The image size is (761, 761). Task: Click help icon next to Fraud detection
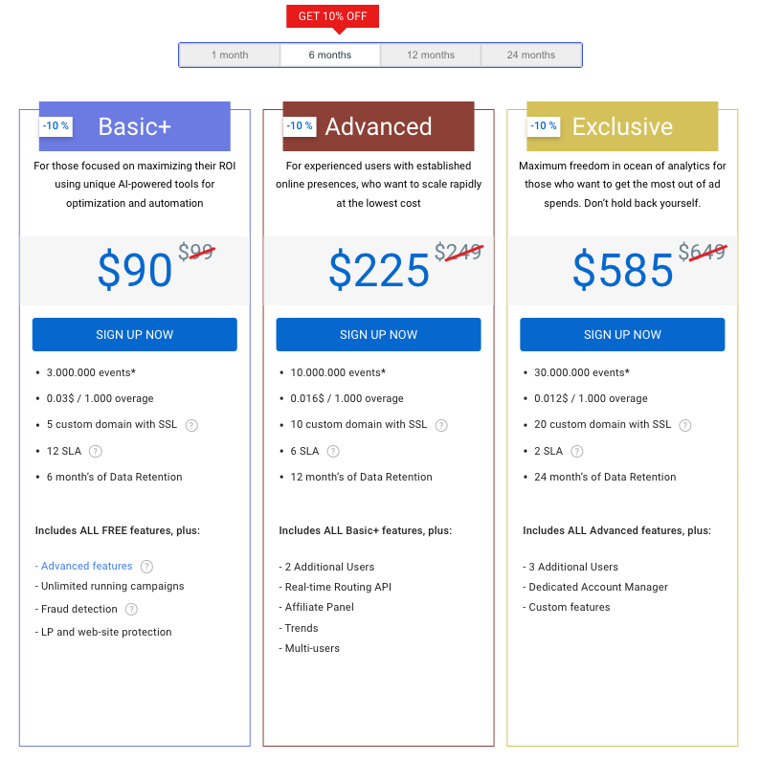coord(131,610)
